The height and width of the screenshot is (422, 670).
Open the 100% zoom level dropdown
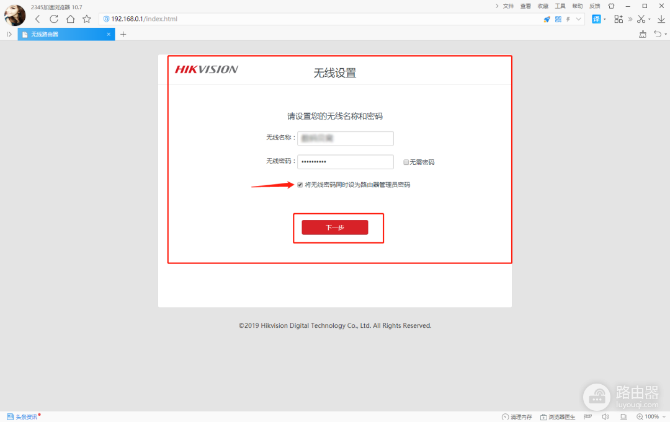click(663, 417)
